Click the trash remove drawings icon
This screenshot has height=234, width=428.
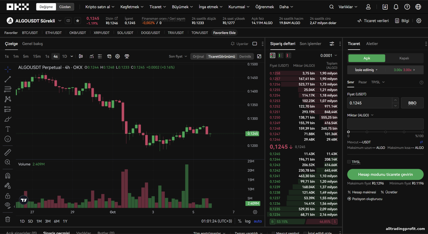point(8,219)
